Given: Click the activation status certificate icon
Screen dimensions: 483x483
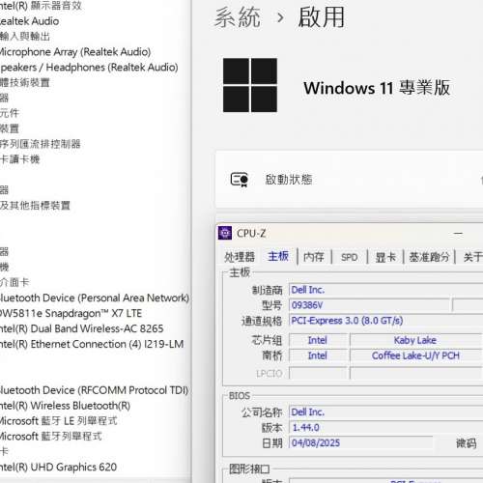Looking at the screenshot, I should tap(240, 180).
